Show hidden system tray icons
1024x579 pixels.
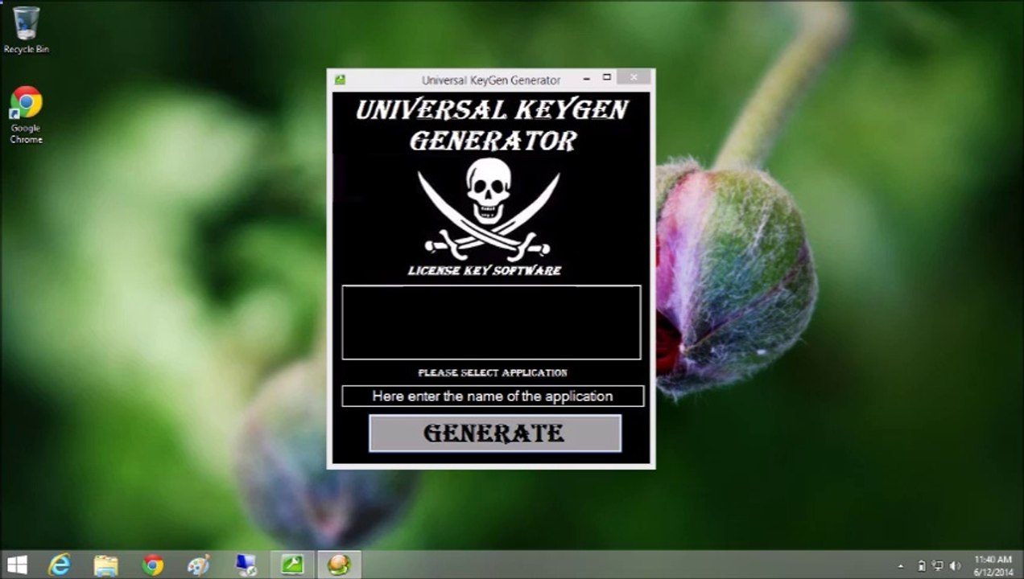tap(901, 565)
